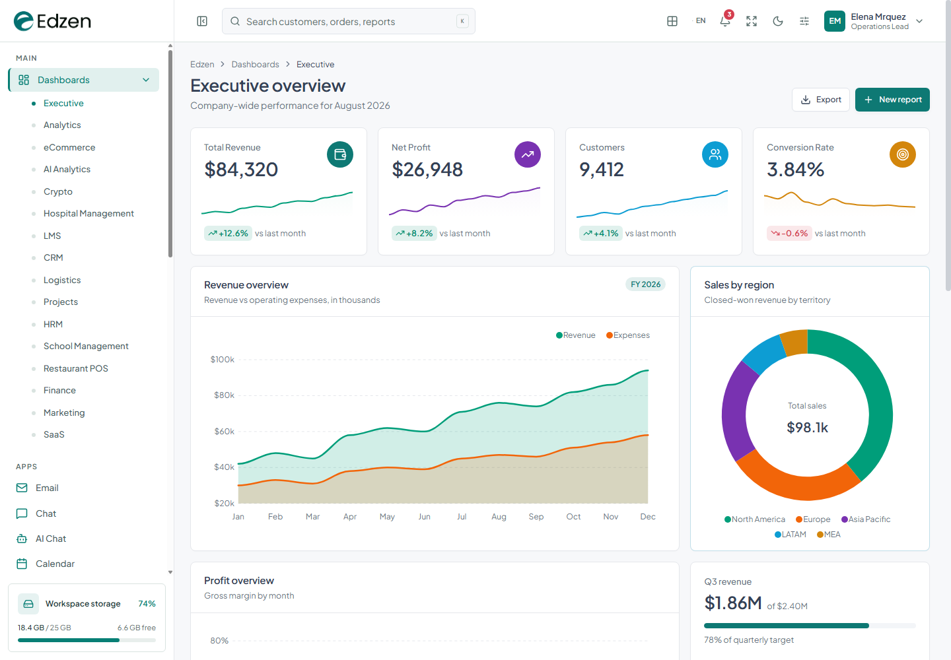Toggle Revenue series in chart legend
Image resolution: width=951 pixels, height=660 pixels.
(x=576, y=335)
